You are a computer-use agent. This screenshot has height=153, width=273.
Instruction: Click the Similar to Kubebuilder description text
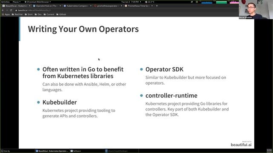186,80
